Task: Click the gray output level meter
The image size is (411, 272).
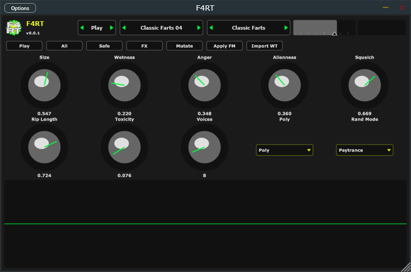Action: pos(324,28)
